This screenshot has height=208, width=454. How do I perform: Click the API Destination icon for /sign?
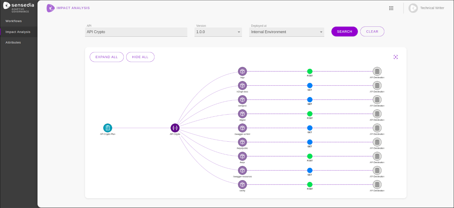coord(377,71)
